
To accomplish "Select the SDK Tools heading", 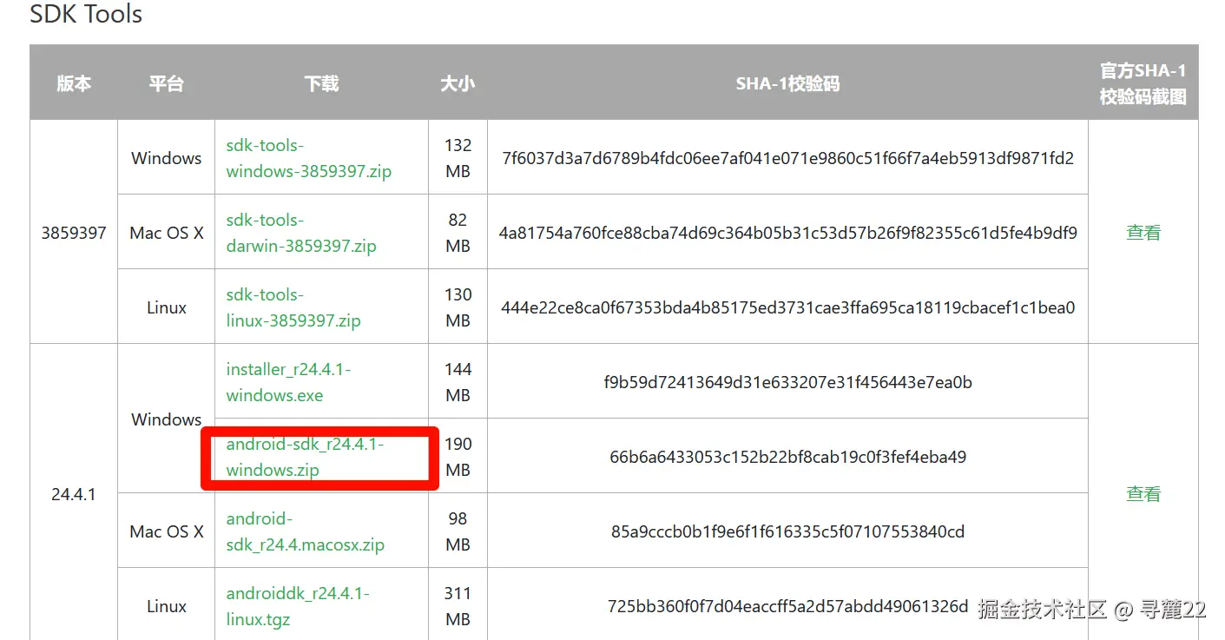I will coord(86,14).
